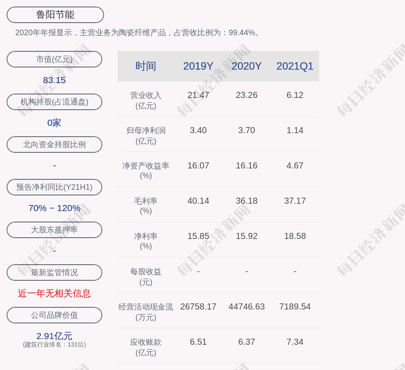Open the 公司品牌价值 pill
The height and width of the screenshot is (370, 405).
point(54,315)
